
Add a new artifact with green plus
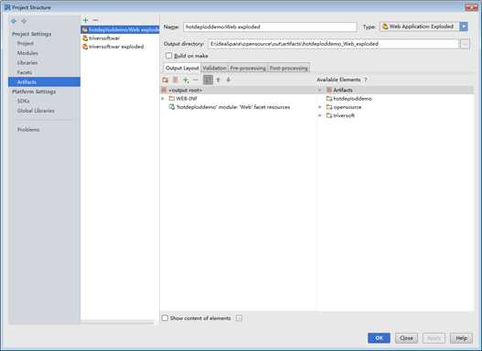pos(85,20)
